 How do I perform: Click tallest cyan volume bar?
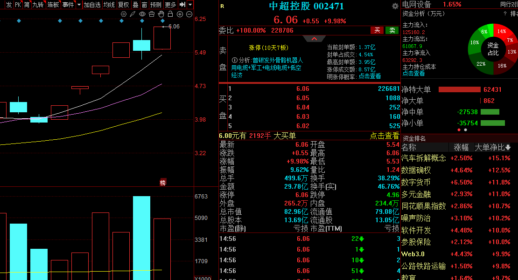(x=142, y=238)
